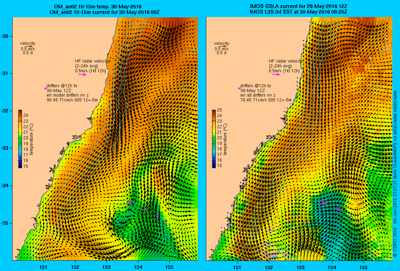This screenshot has width=400, height=271.
Task: Click the '-35' latitude axis label
Action: [x=5, y=223]
